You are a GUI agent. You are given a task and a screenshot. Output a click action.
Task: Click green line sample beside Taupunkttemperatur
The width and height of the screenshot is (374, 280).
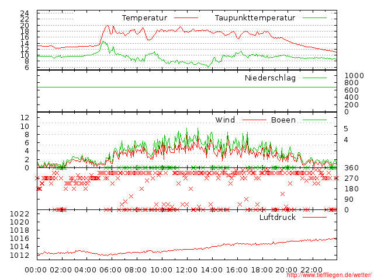click(314, 18)
